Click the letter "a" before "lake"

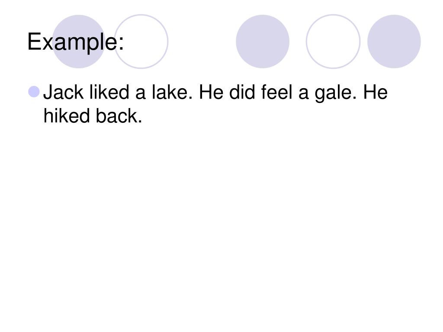pyautogui.click(x=141, y=94)
